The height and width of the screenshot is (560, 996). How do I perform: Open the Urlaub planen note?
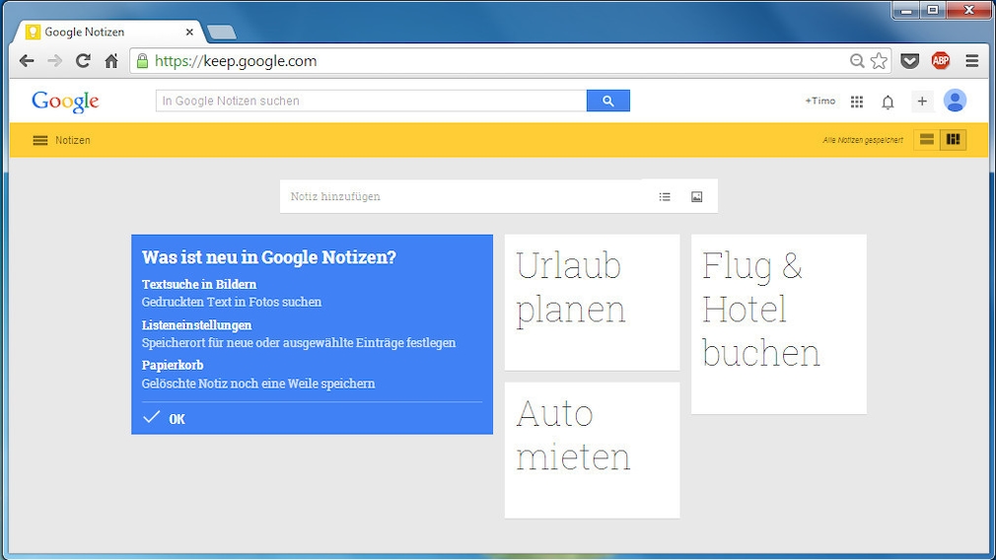[592, 303]
